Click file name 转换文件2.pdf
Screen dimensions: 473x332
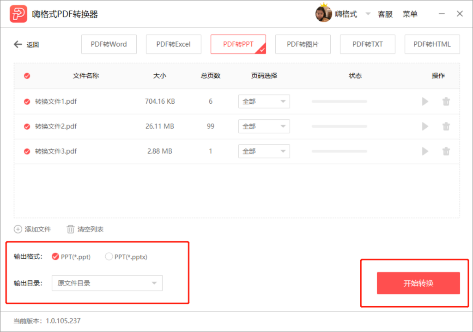point(56,126)
